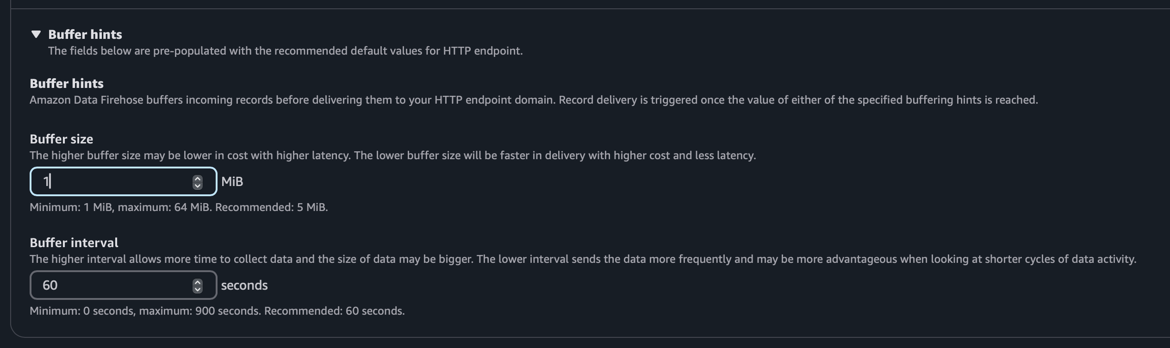Click the higher buffer size cost description
The height and width of the screenshot is (348, 1170).
(x=393, y=155)
